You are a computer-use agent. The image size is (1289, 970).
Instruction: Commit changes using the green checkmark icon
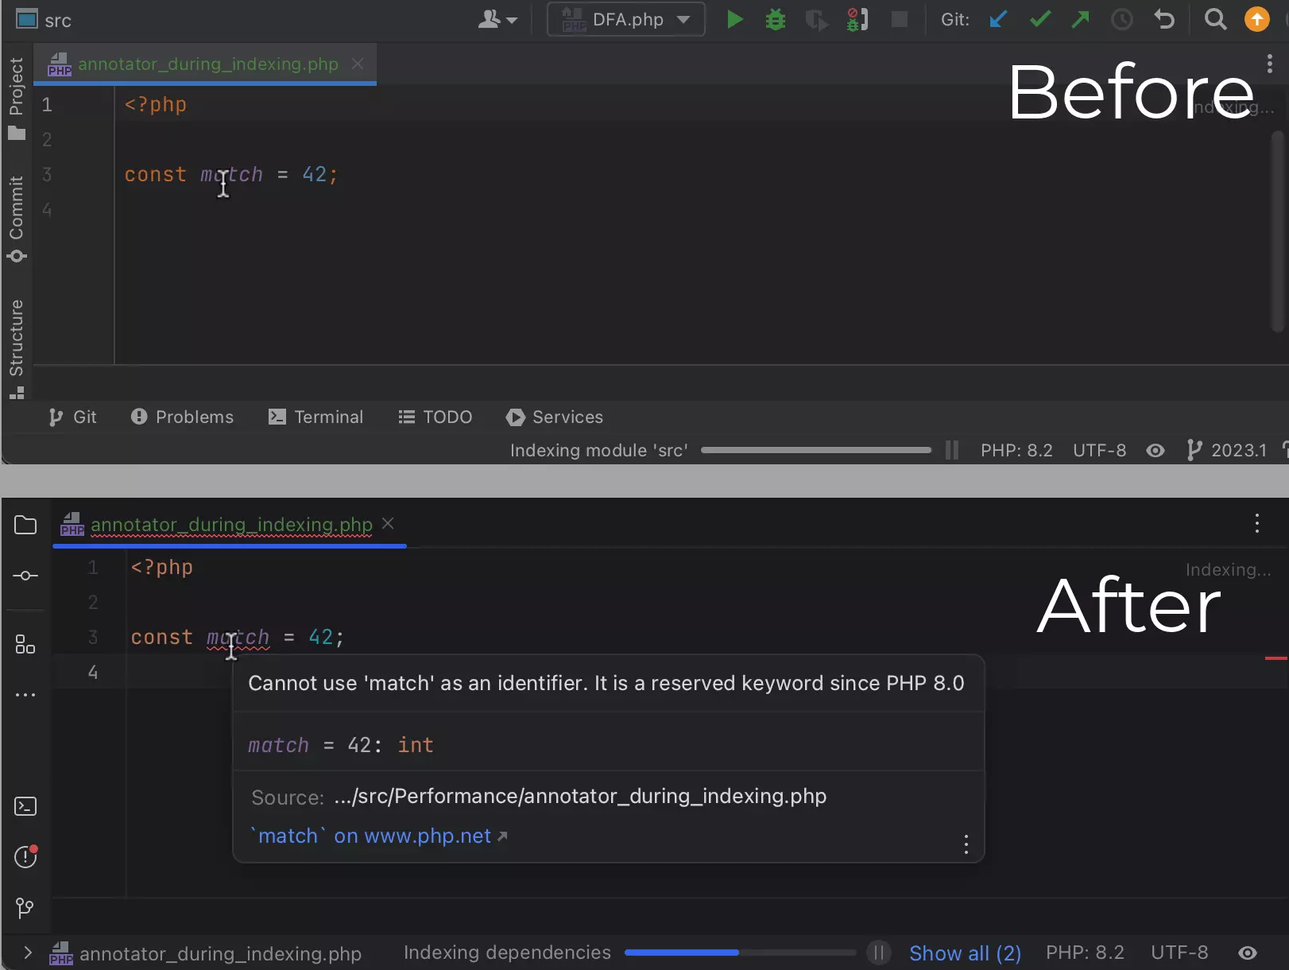pyautogui.click(x=1039, y=19)
